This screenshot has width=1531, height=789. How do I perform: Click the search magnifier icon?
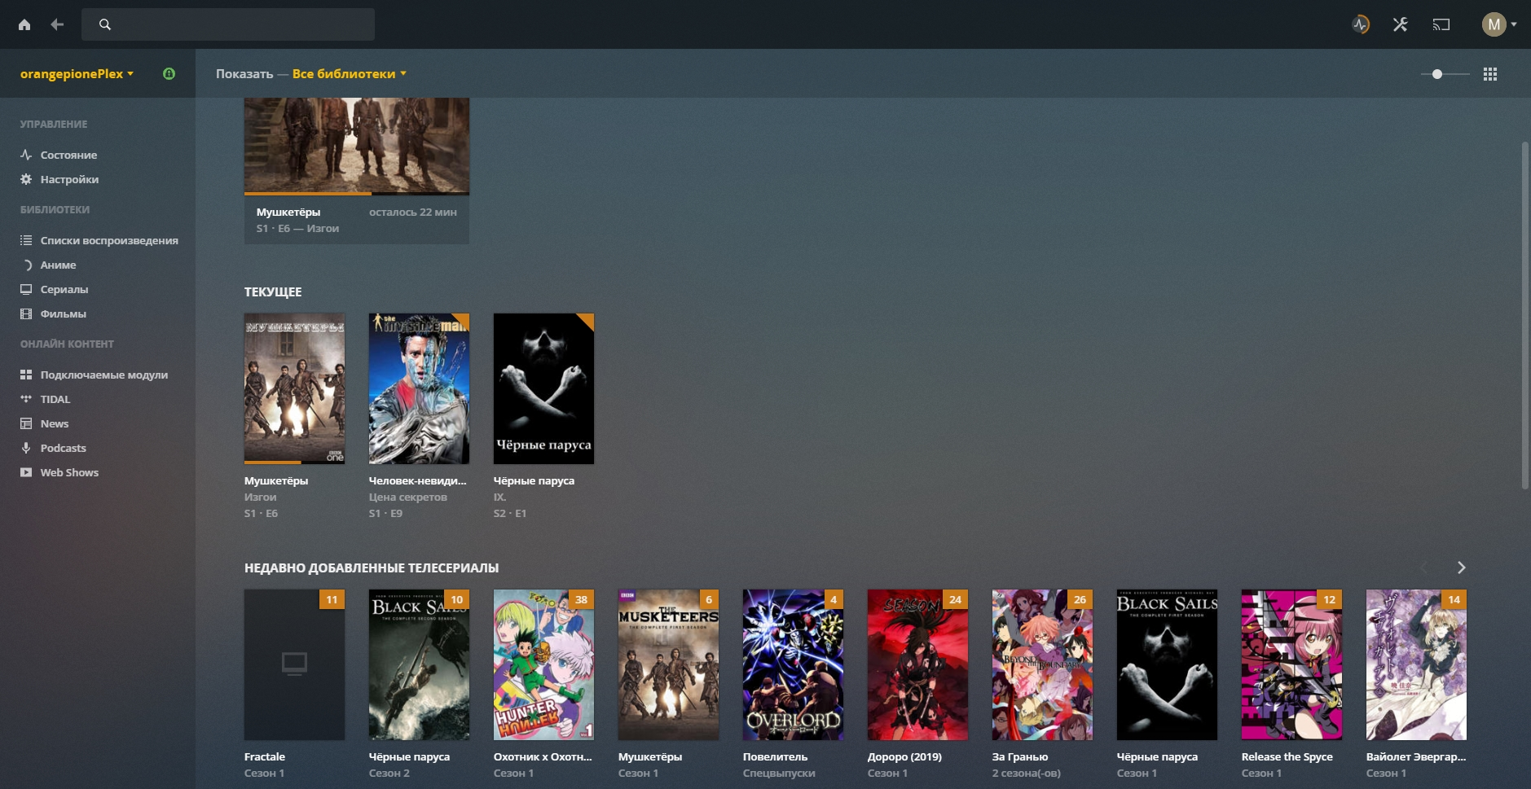(x=105, y=24)
